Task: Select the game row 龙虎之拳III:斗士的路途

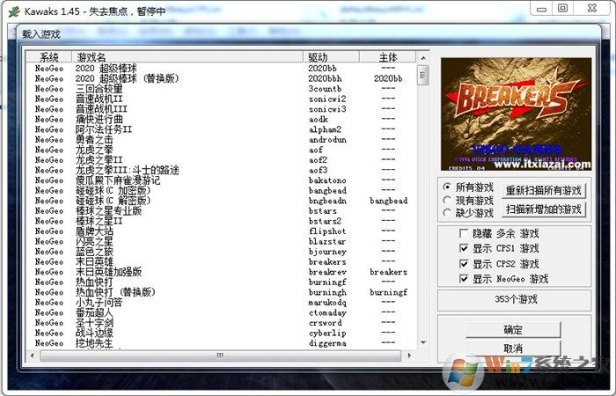Action: click(220, 171)
